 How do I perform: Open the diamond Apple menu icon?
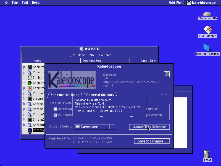(6, 2)
